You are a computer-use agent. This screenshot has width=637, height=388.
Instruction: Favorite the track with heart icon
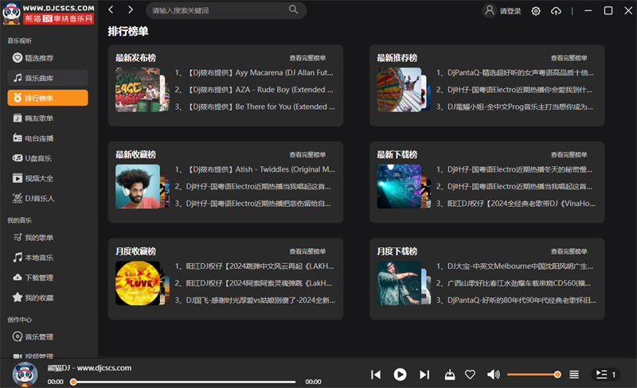point(470,374)
